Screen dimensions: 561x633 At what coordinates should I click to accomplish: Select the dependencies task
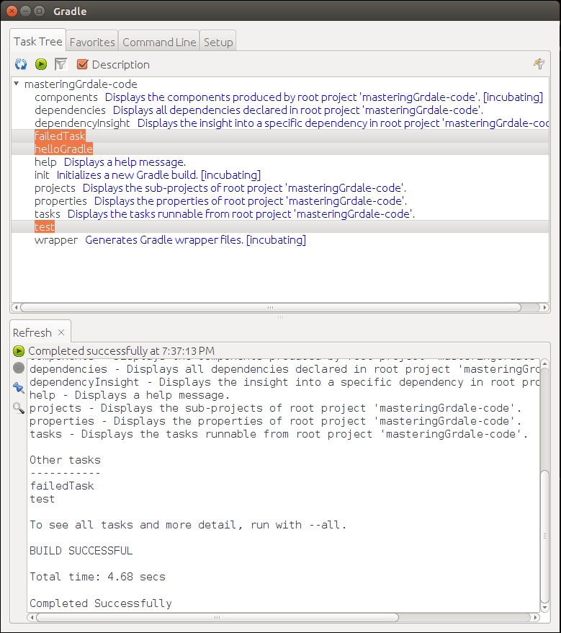click(70, 110)
